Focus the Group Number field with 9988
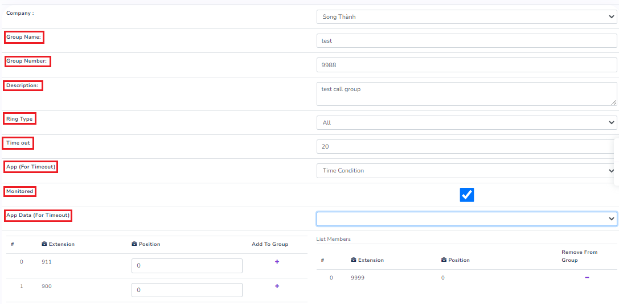Image resolution: width=619 pixels, height=304 pixels. pyautogui.click(x=466, y=65)
